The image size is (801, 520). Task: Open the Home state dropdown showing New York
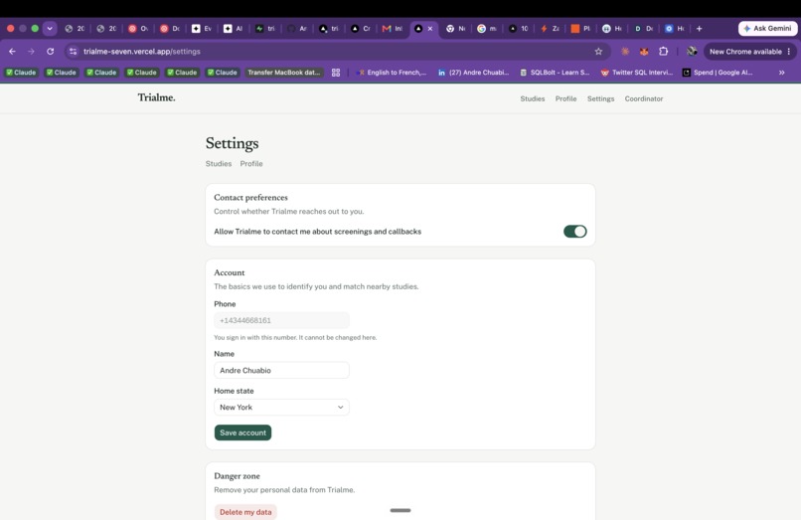click(x=281, y=407)
